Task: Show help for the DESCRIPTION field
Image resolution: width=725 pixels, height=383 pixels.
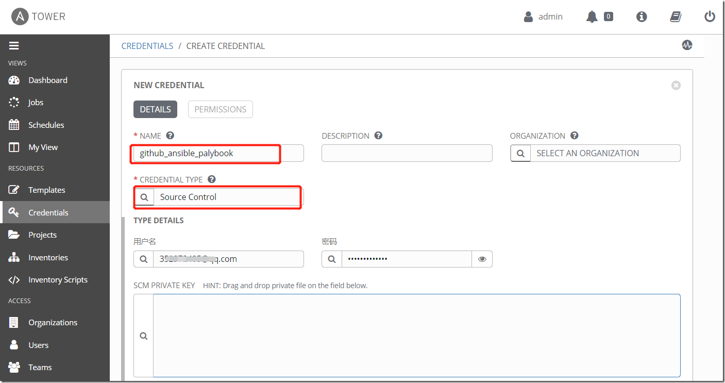Action: [x=378, y=136]
